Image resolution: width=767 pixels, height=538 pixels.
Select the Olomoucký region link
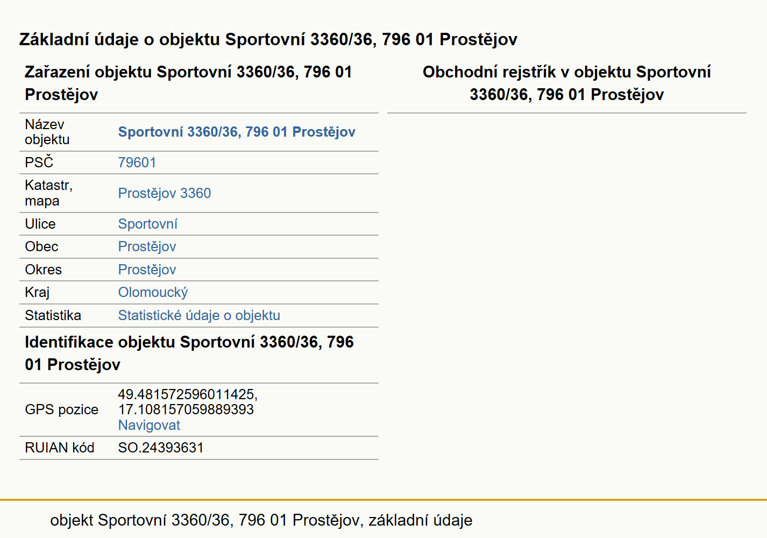click(153, 292)
